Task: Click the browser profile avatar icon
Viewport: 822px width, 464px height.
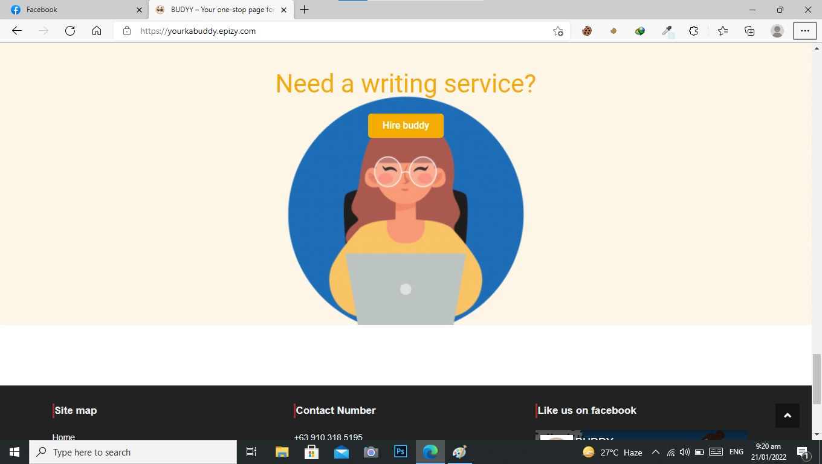Action: (x=777, y=31)
